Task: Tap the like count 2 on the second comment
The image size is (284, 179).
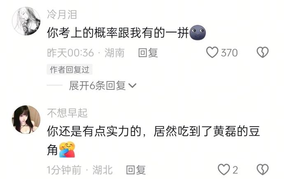Action: [235, 170]
